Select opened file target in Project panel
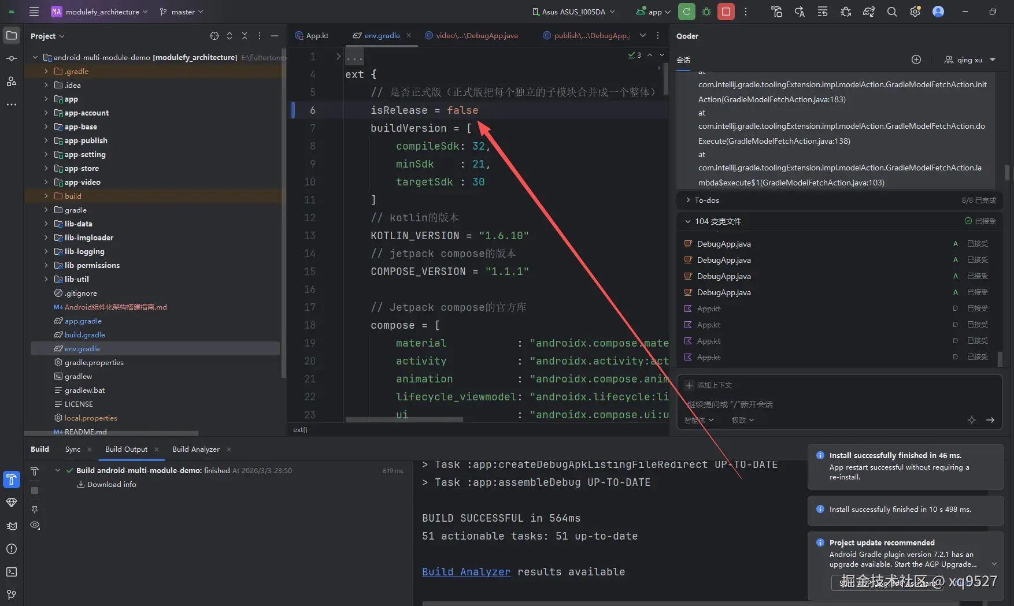Viewport: 1014px width, 606px height. pos(214,36)
